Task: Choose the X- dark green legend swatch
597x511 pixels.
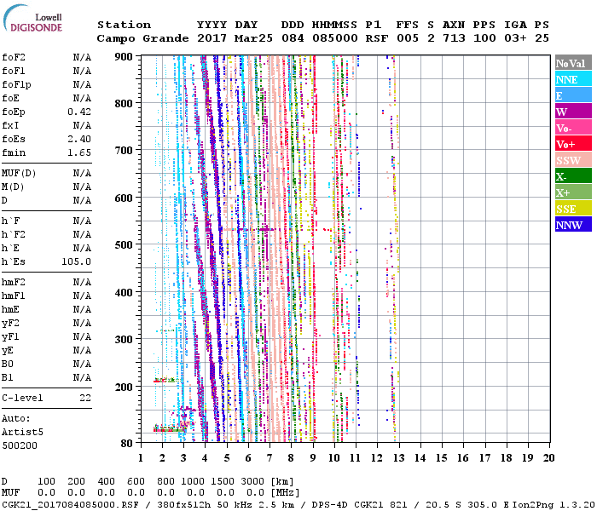Action: [x=573, y=176]
